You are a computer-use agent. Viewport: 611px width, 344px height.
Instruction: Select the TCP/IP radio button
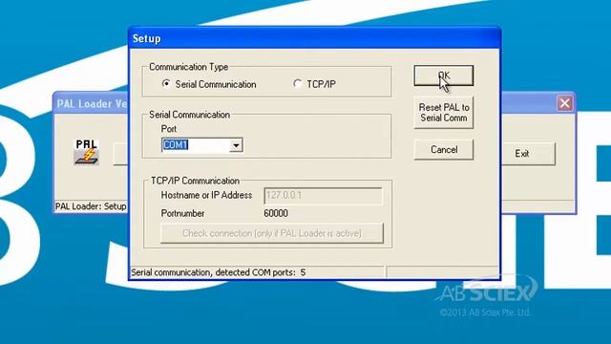point(297,84)
